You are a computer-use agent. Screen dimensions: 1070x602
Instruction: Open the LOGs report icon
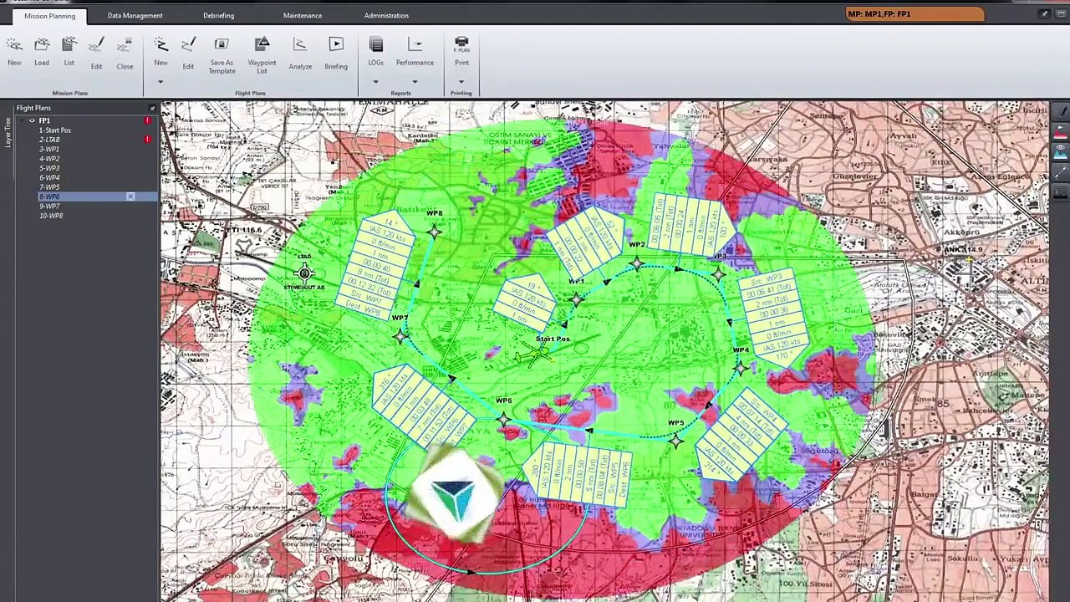tap(376, 44)
